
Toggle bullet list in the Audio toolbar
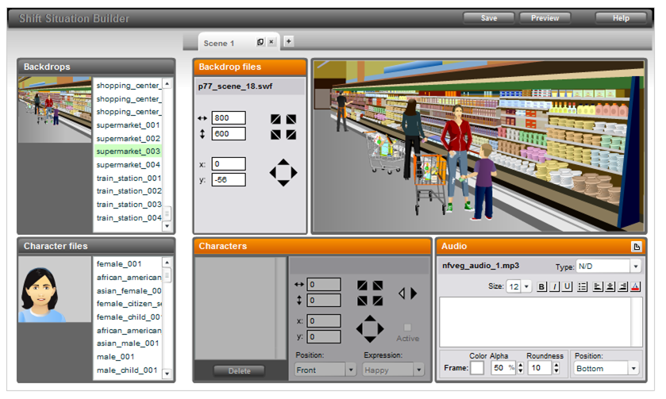[x=582, y=287]
